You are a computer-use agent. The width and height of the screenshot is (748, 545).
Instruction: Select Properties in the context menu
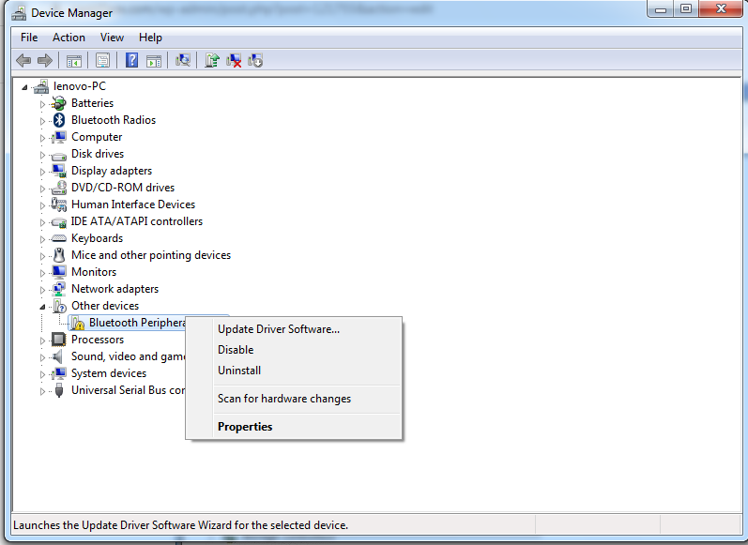click(245, 427)
